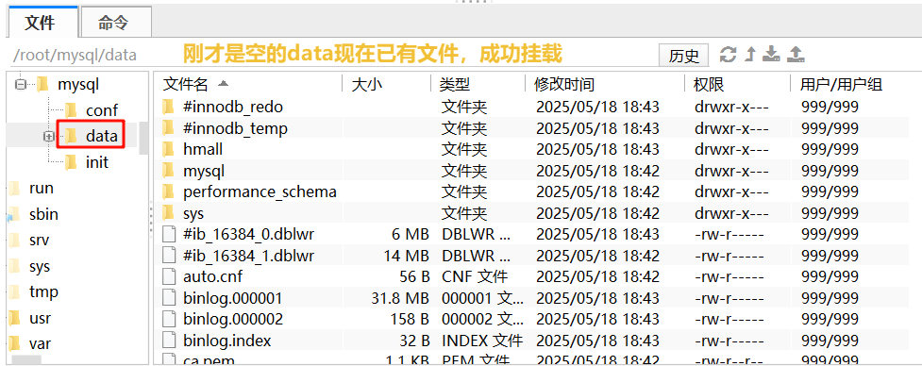Screen dimensions: 922x366
Task: Select the binlog.000001 file name
Action: click(x=233, y=298)
